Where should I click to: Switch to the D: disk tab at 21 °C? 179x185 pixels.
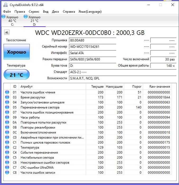pyautogui.click(x=34, y=21)
